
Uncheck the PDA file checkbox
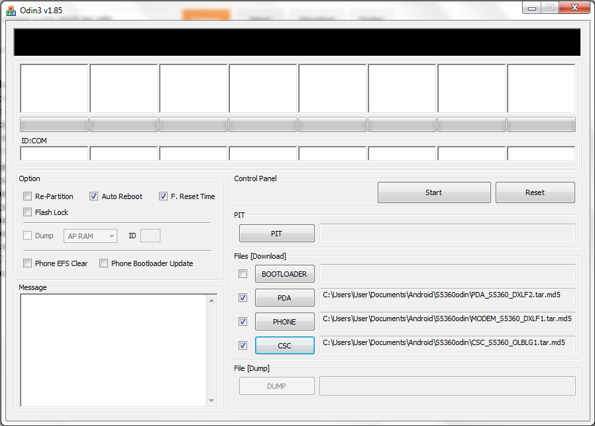243,297
